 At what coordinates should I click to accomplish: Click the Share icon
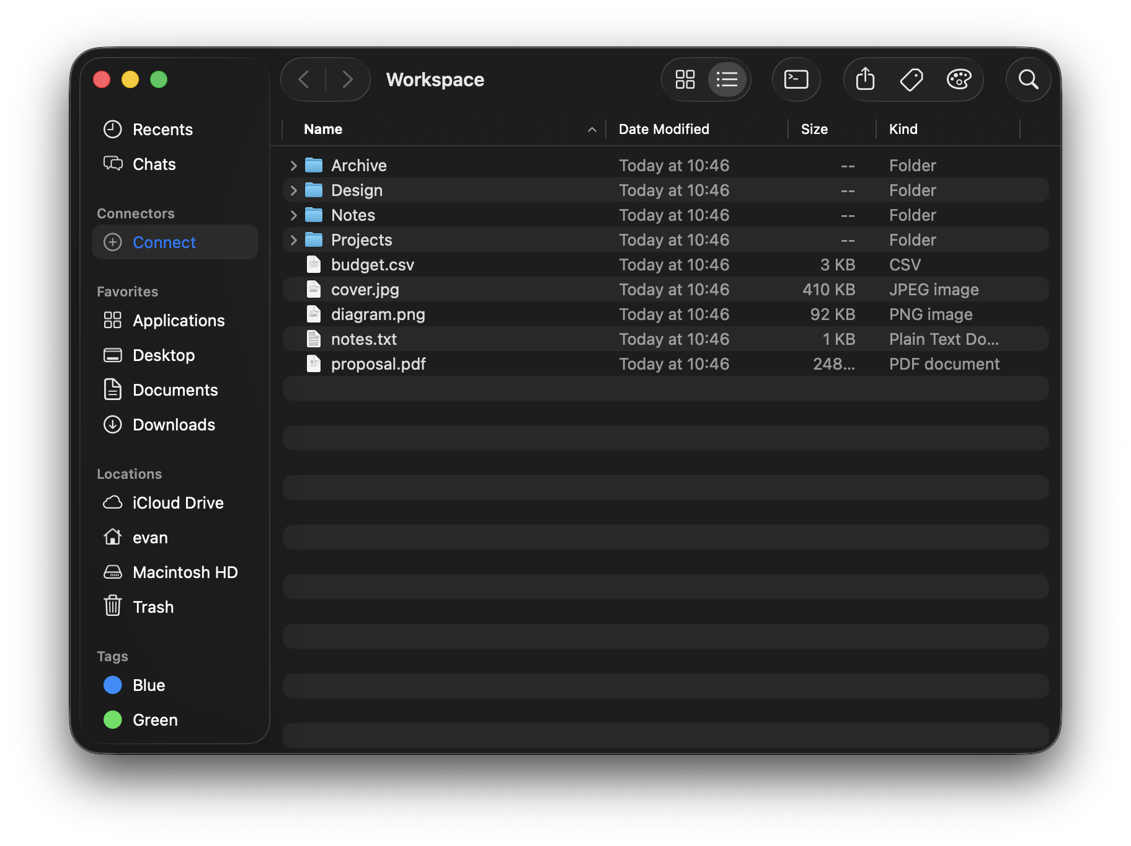865,79
